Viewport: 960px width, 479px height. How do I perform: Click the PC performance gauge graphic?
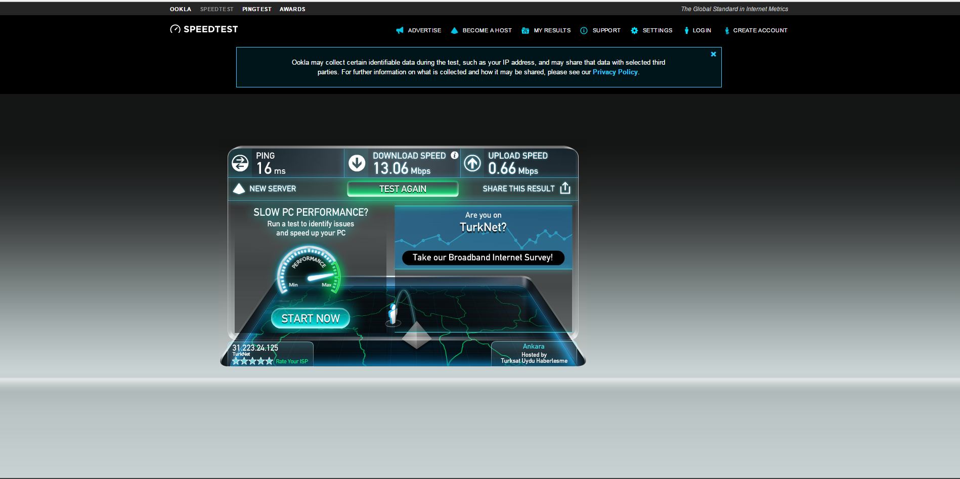308,270
